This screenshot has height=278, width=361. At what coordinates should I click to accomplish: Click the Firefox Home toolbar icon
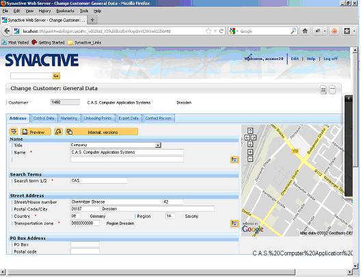[x=305, y=31]
